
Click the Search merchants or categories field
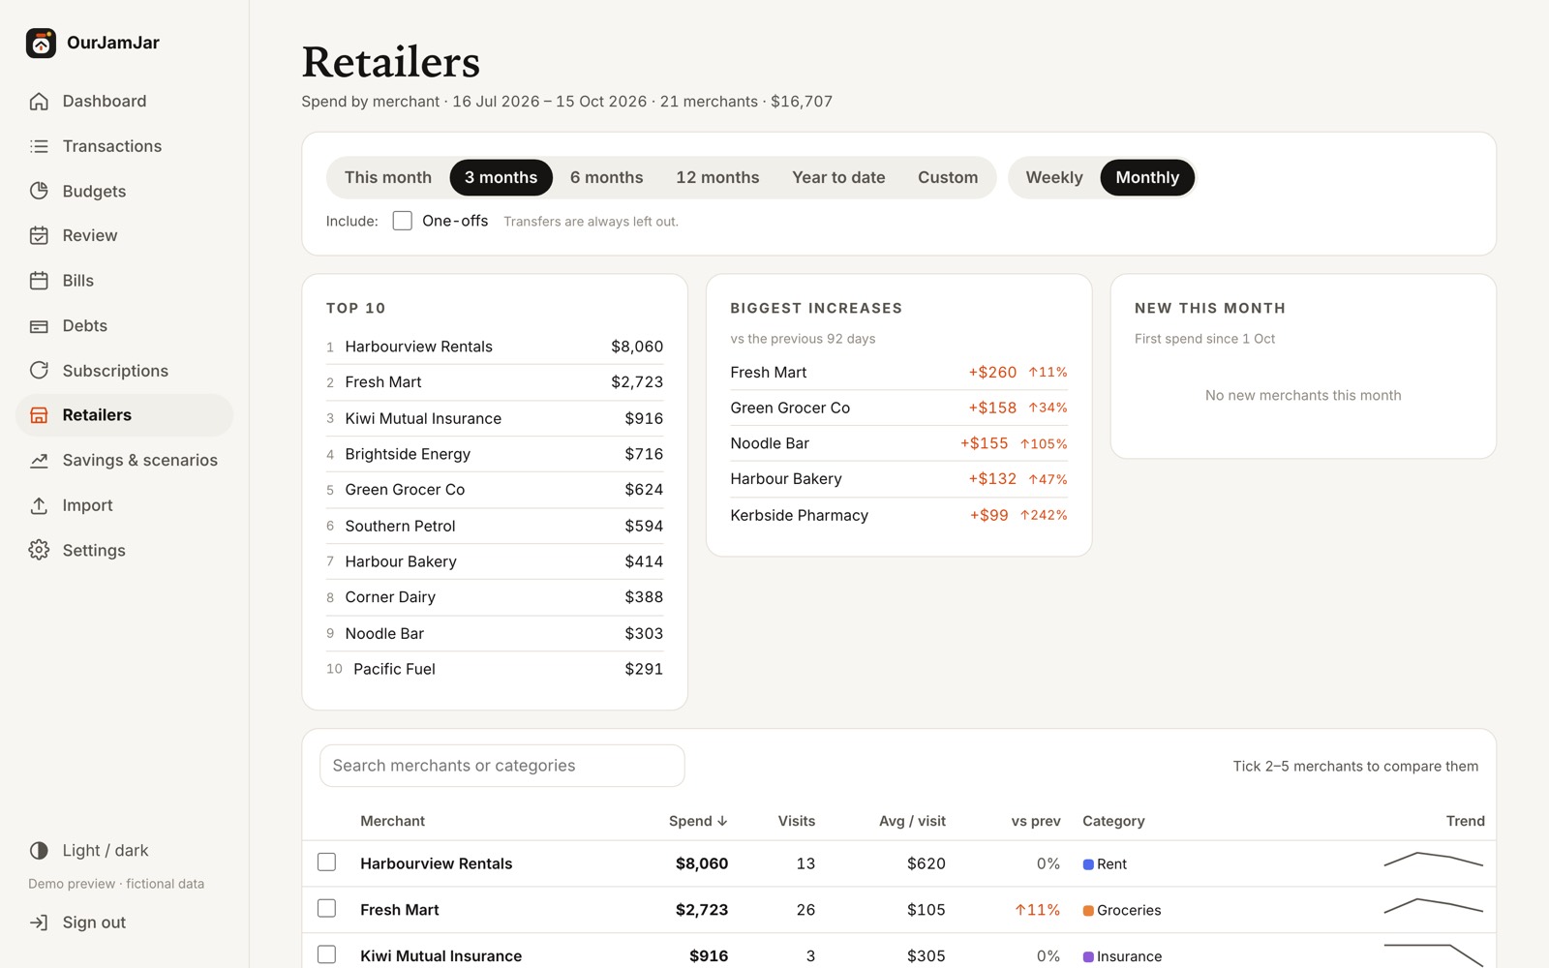502,766
